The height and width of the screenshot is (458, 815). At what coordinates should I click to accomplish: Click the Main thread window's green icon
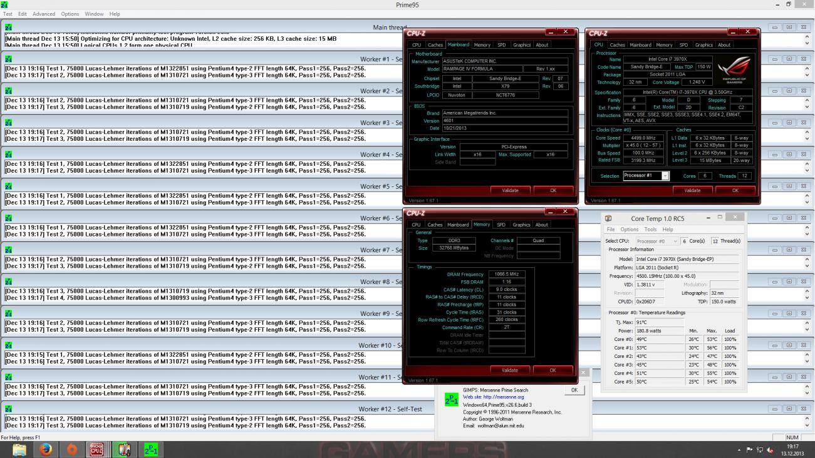coord(9,28)
